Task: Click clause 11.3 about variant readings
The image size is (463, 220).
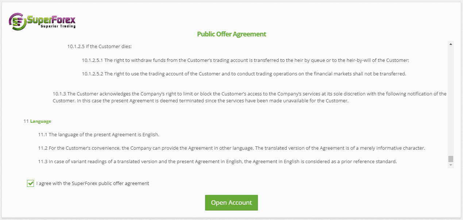Action: [x=217, y=161]
